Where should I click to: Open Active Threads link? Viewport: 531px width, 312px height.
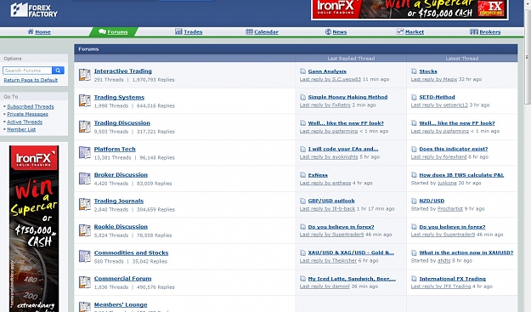tap(25, 122)
